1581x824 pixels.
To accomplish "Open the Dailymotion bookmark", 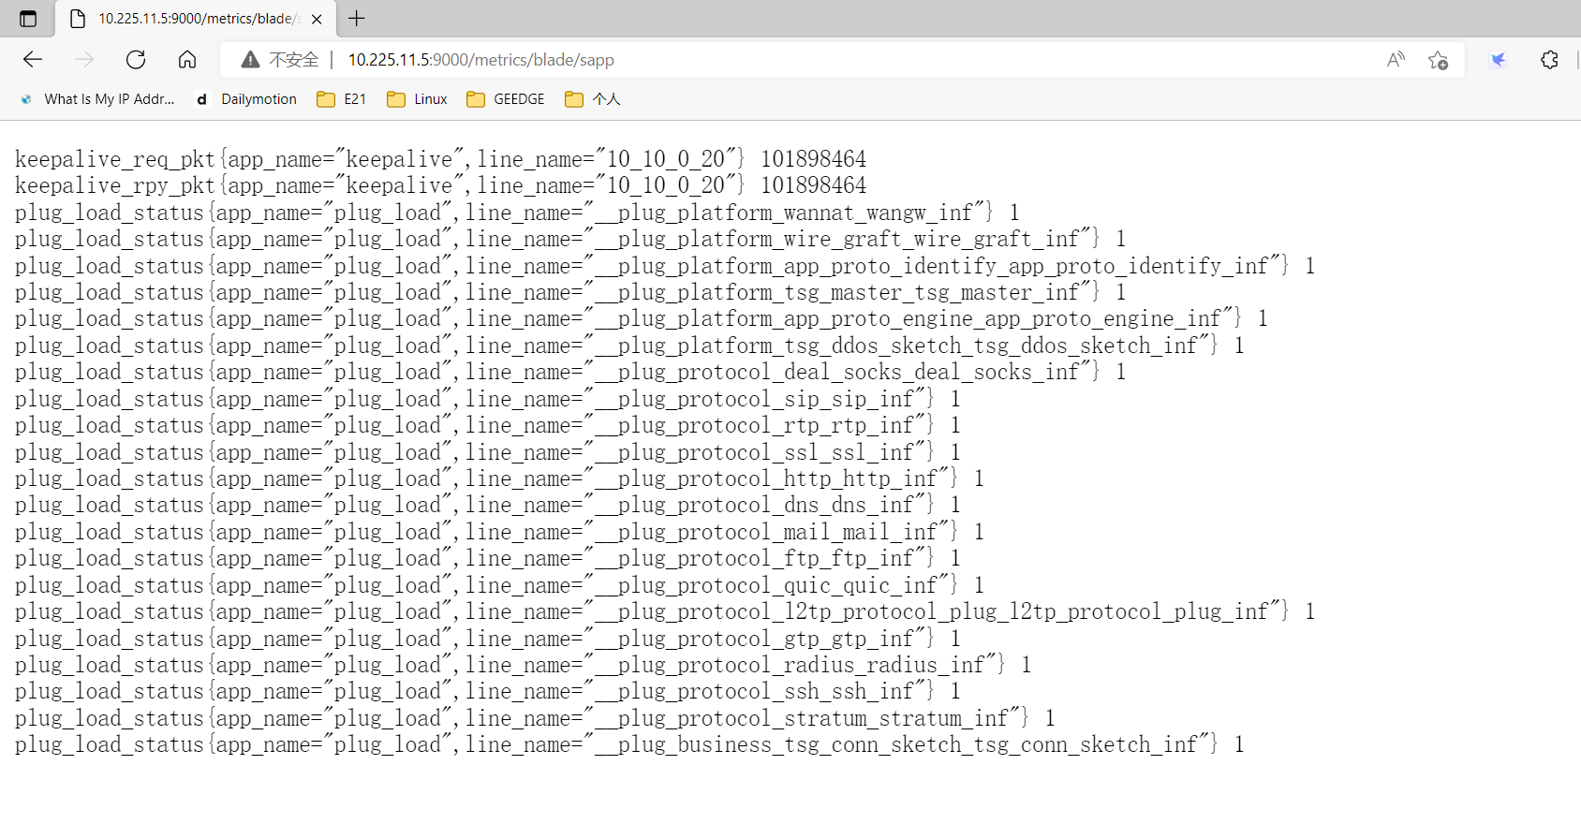I will pos(246,99).
